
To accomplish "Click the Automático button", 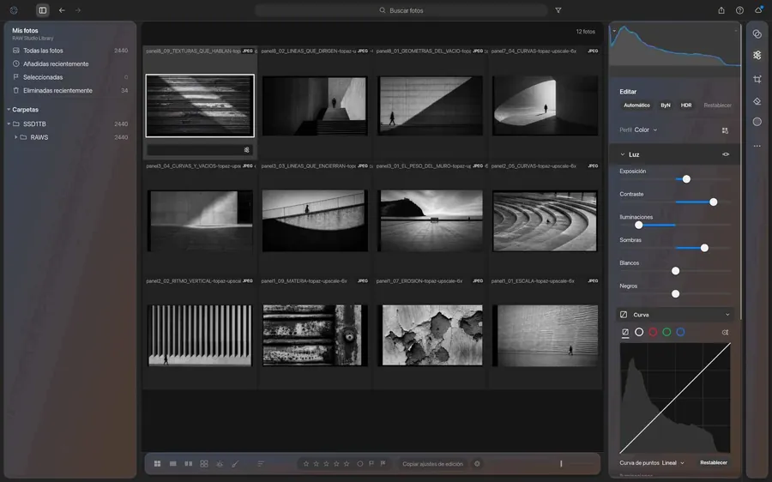I will (x=636, y=105).
